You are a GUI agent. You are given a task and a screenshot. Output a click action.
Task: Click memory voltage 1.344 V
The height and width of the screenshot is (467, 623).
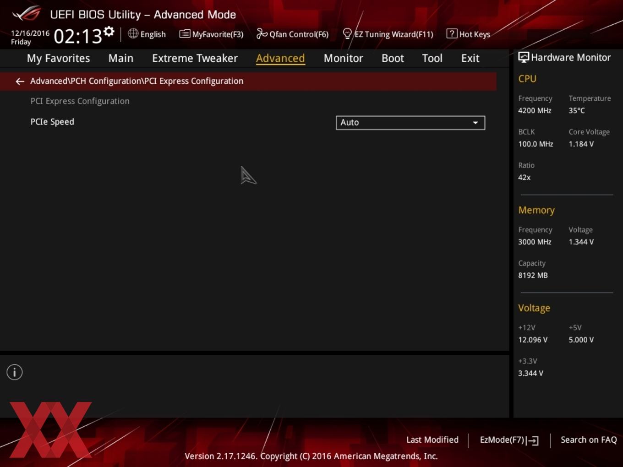[x=581, y=242]
